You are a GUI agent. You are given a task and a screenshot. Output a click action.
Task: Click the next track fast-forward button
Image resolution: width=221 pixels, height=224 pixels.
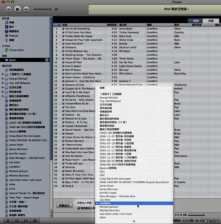pos(26,9)
